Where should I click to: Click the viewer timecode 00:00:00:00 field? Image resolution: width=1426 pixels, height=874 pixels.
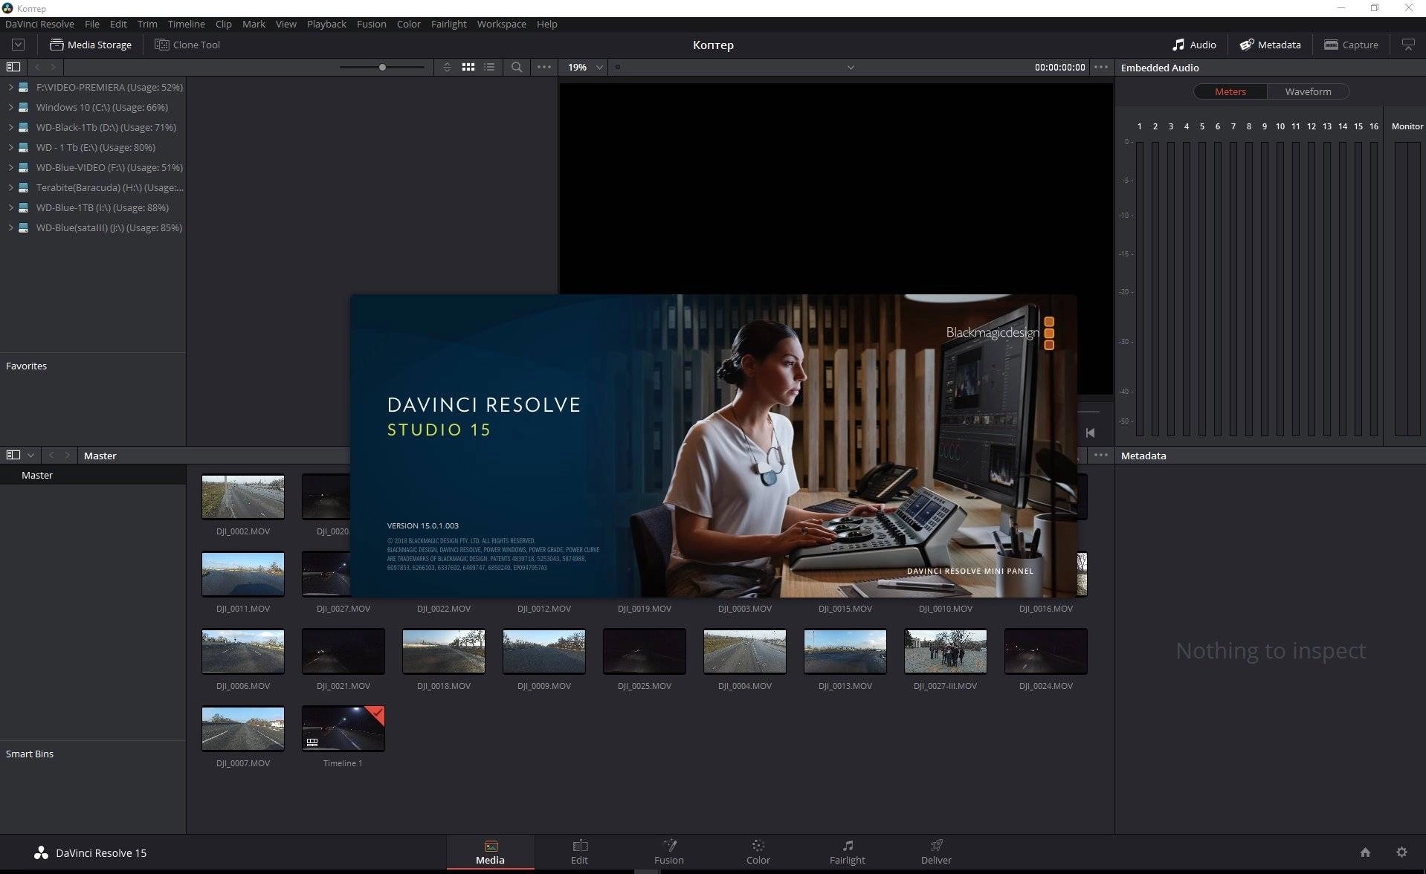point(1059,67)
